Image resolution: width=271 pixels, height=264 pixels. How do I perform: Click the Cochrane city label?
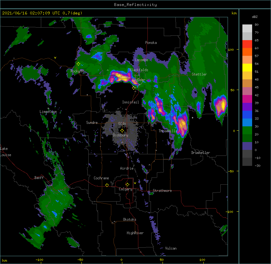click(x=101, y=178)
